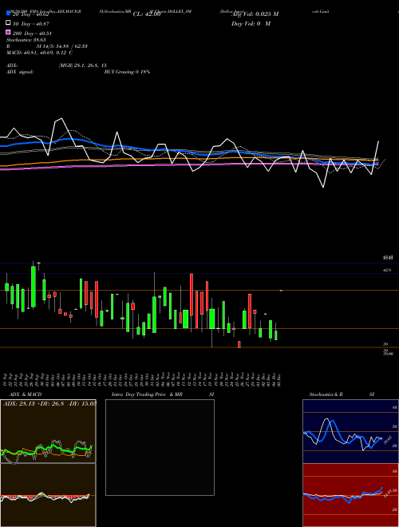Click the 42.9 price axis label
Screen dimensions: 399x527
(387, 270)
